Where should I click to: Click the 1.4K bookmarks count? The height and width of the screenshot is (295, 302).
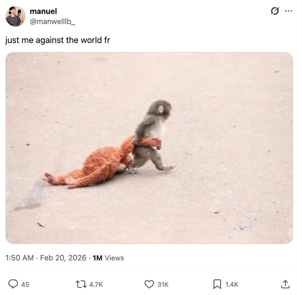[232, 284]
